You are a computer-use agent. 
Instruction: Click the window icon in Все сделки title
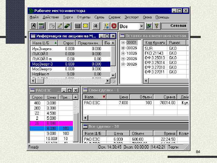tap(85, 126)
